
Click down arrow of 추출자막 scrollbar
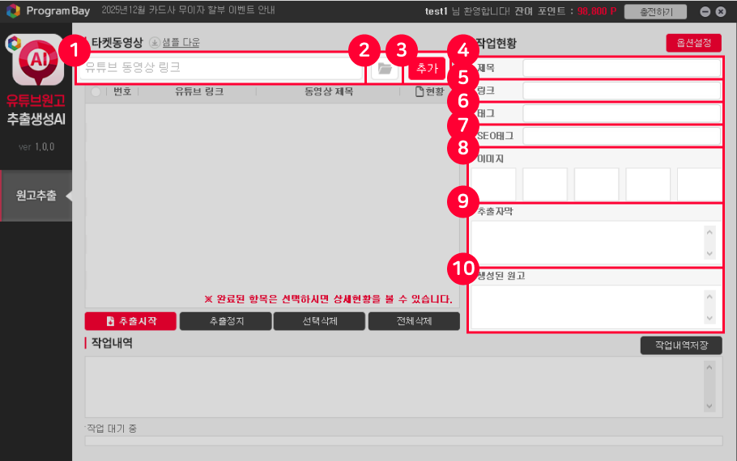(710, 254)
